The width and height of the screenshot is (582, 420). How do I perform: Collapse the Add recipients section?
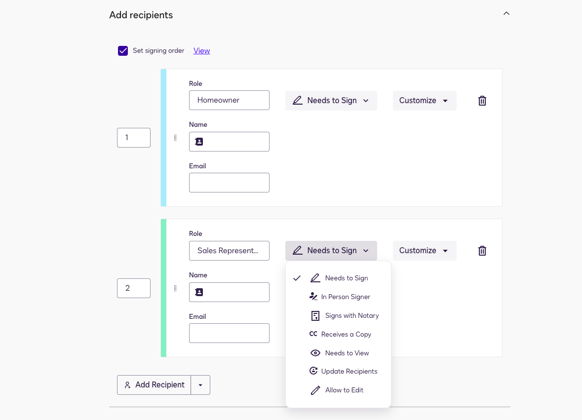click(x=506, y=14)
